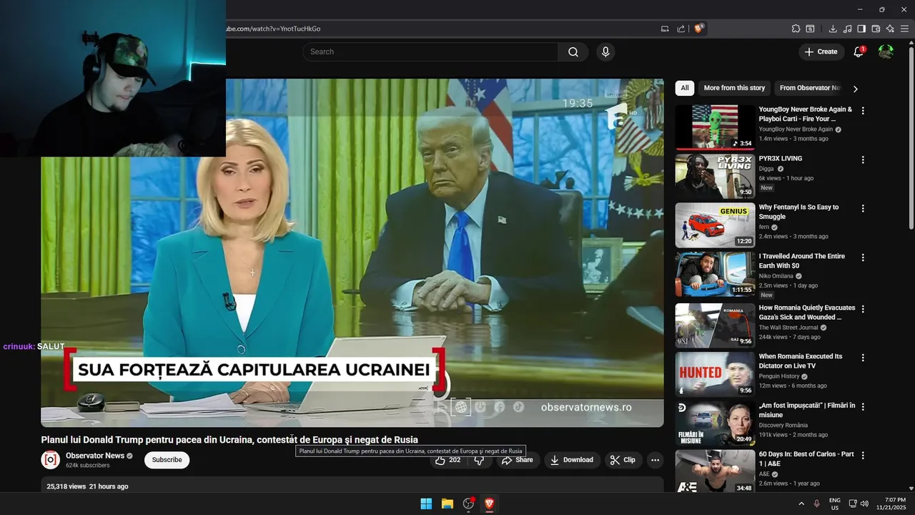This screenshot has width=915, height=515.
Task: Like the video with thumbs up 202
Action: (x=448, y=460)
